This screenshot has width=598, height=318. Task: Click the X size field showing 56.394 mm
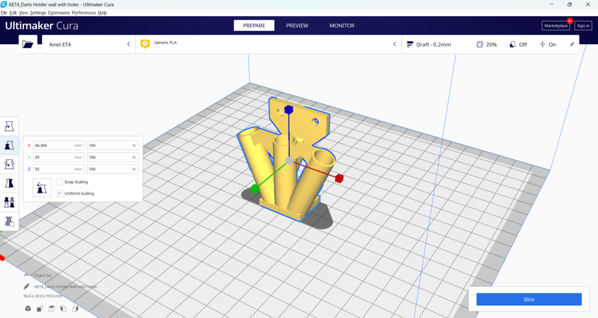click(x=58, y=145)
